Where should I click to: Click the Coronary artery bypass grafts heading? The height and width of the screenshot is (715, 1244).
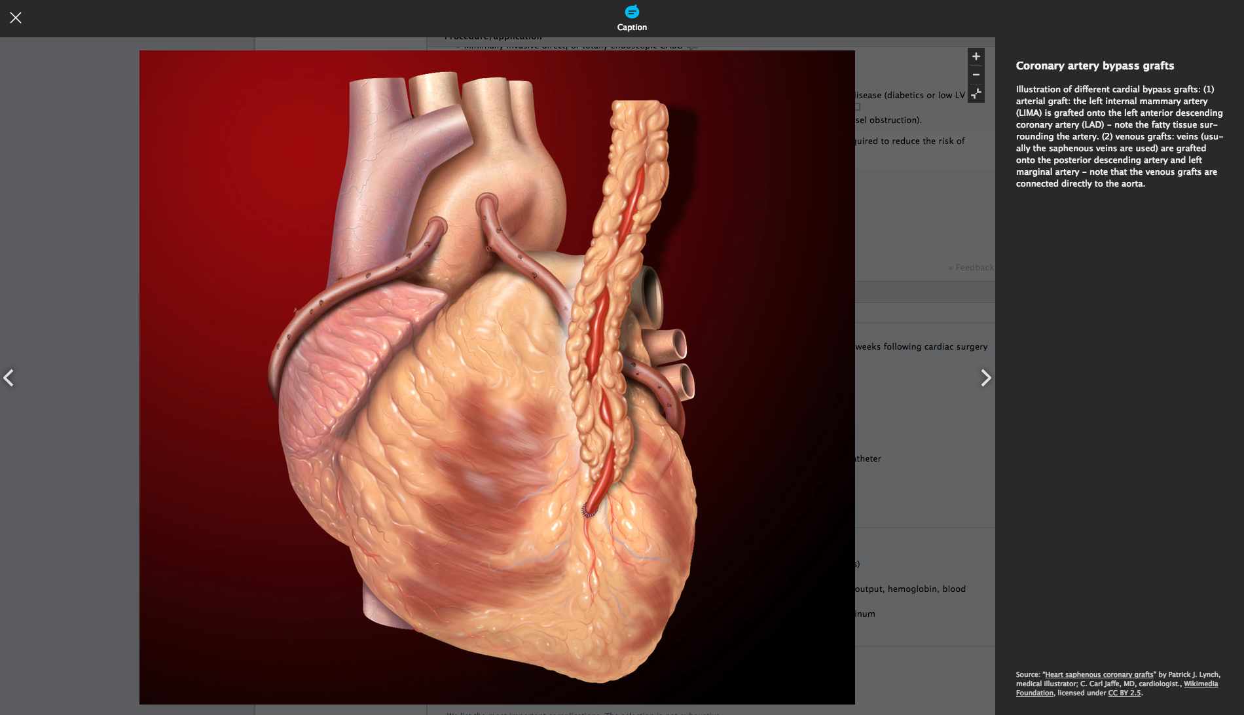pyautogui.click(x=1095, y=65)
